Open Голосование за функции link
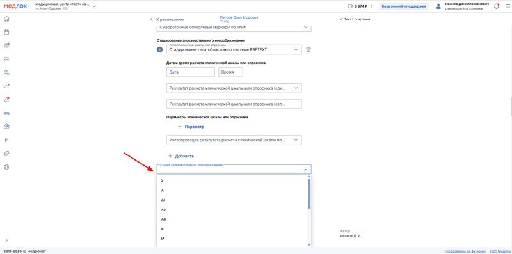Viewport: 512px width, 254px height. [465, 251]
